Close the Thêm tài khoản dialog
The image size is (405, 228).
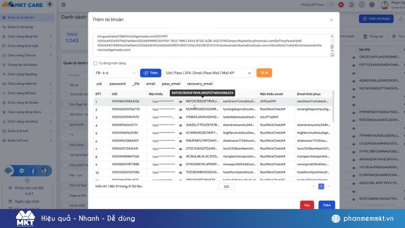[331, 20]
